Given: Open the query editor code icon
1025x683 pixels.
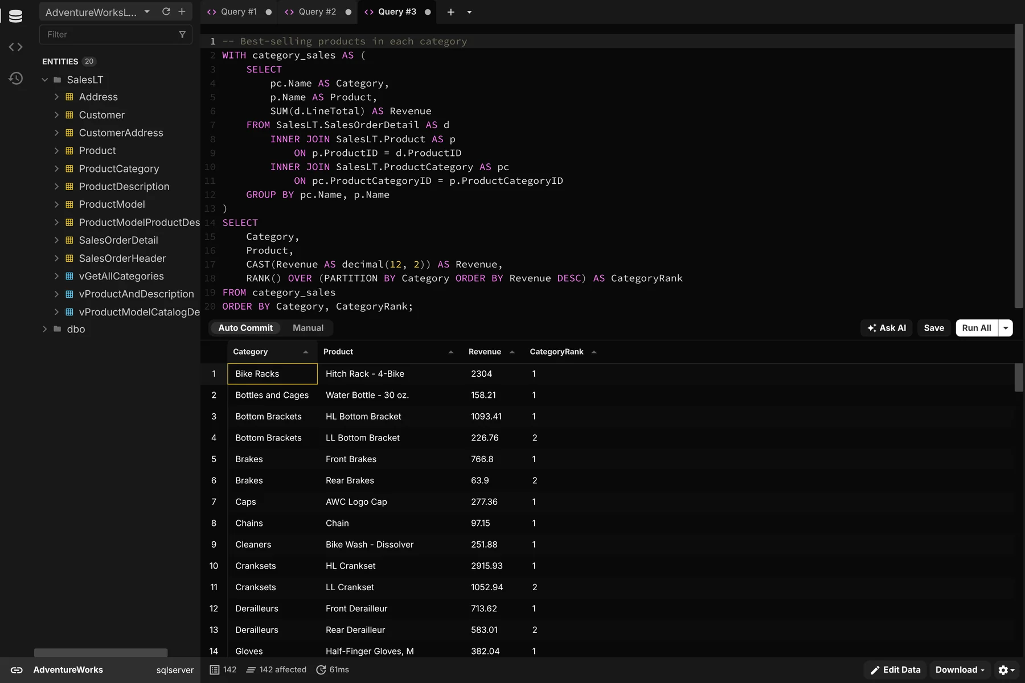Looking at the screenshot, I should [x=16, y=47].
